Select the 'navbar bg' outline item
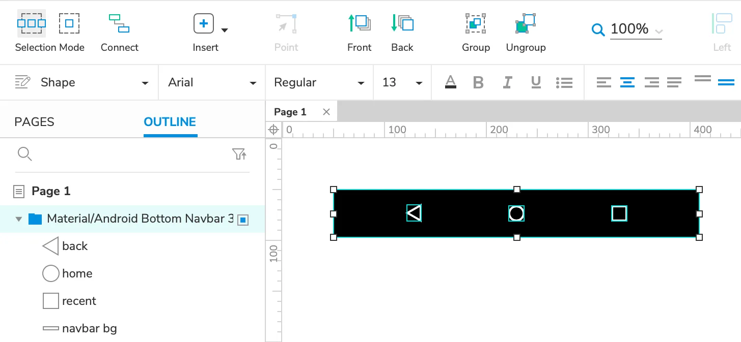741x342 pixels. [x=89, y=328]
